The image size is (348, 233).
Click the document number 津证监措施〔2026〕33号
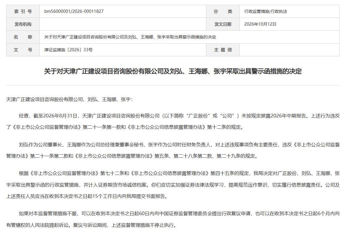(x=68, y=50)
